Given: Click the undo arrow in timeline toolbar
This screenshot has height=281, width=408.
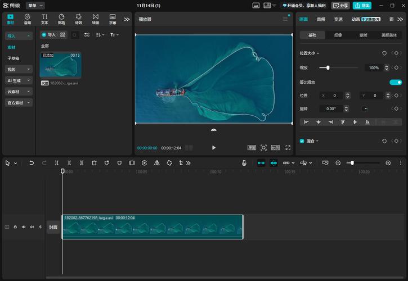Looking at the screenshot, I should 32,163.
